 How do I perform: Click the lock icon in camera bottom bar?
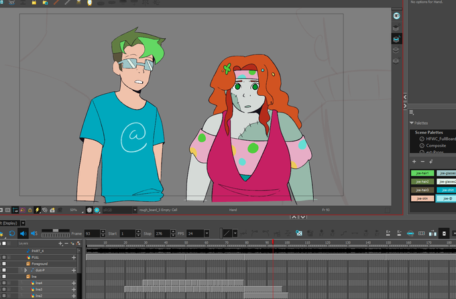pos(30,210)
